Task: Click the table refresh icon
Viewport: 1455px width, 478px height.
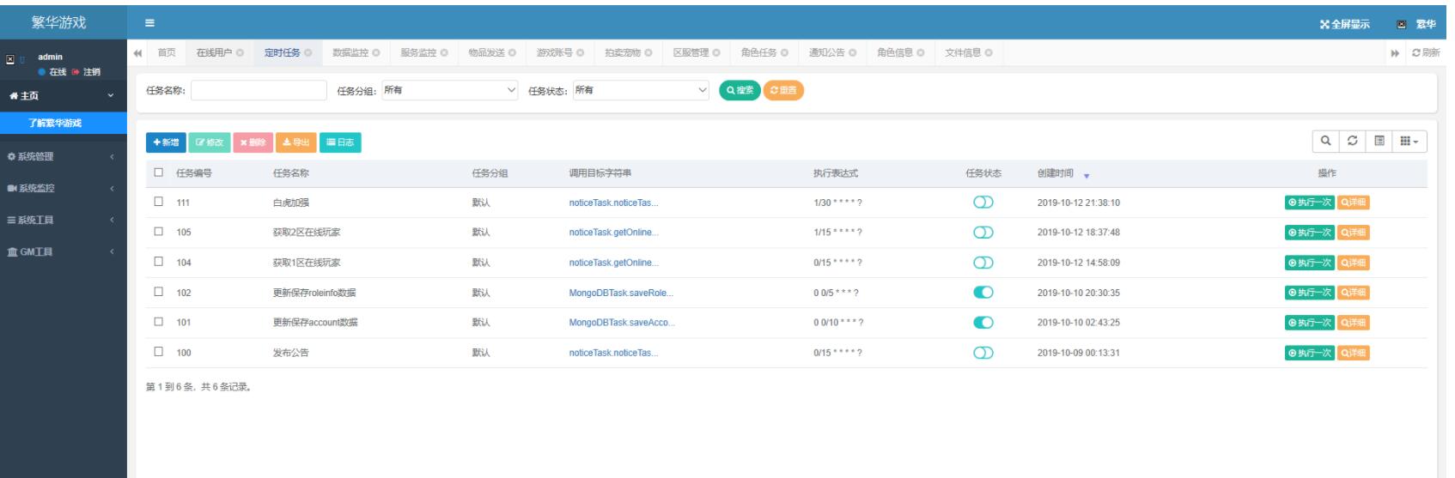Action: pyautogui.click(x=1352, y=142)
